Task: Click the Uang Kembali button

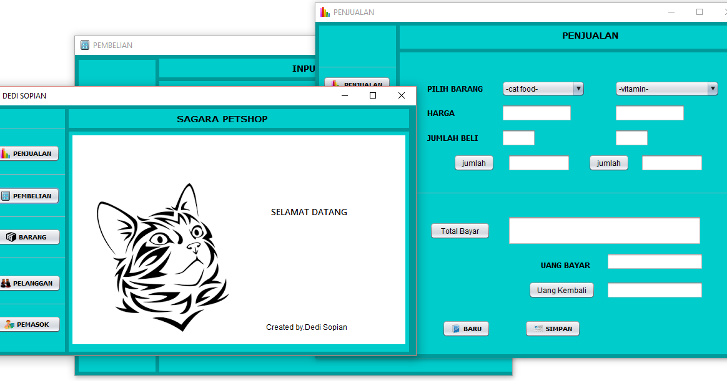Action: click(561, 290)
